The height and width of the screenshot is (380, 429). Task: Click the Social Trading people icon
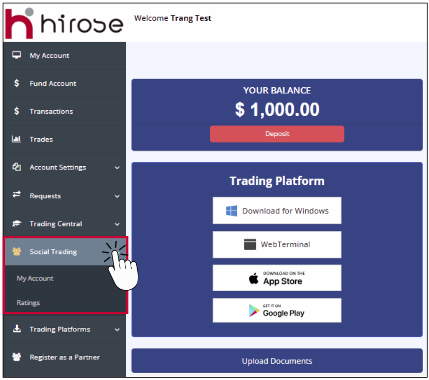tap(17, 252)
